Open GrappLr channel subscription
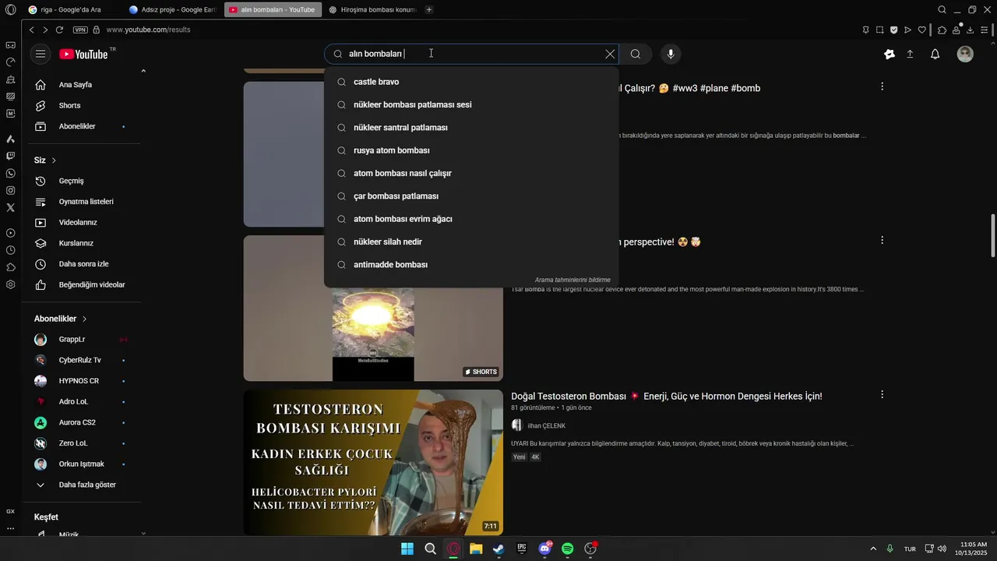The image size is (997, 561). tap(82, 339)
